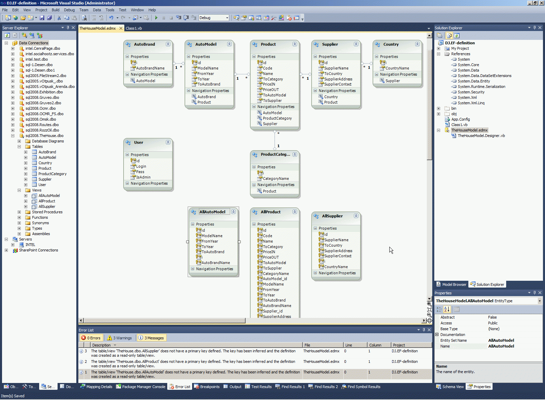Close the TheHouseModel.edmx document tab
545x400 pixels.
[121, 28]
